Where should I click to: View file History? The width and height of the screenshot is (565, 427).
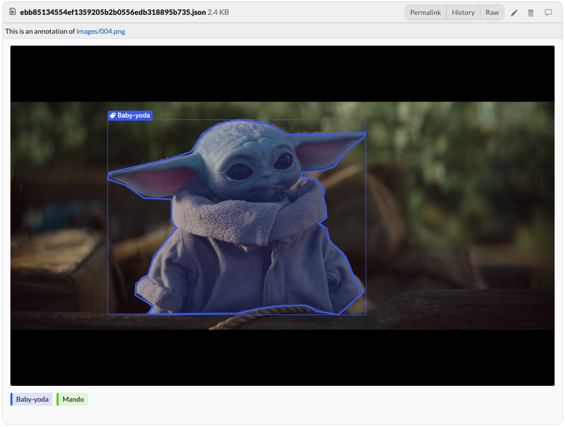(463, 12)
